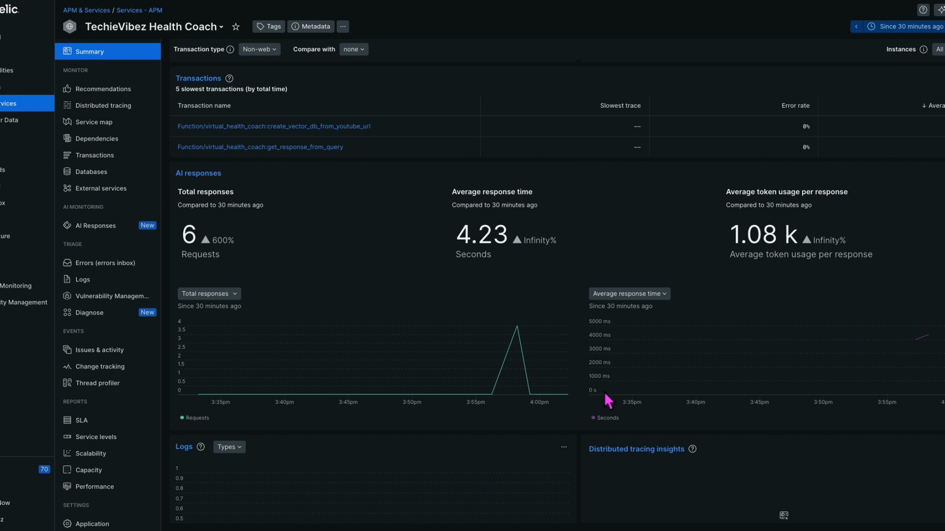Click the APM & Services breadcrumb
Image resolution: width=945 pixels, height=531 pixels.
click(x=86, y=10)
